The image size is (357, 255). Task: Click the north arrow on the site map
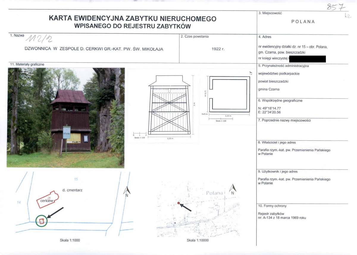[127, 191]
